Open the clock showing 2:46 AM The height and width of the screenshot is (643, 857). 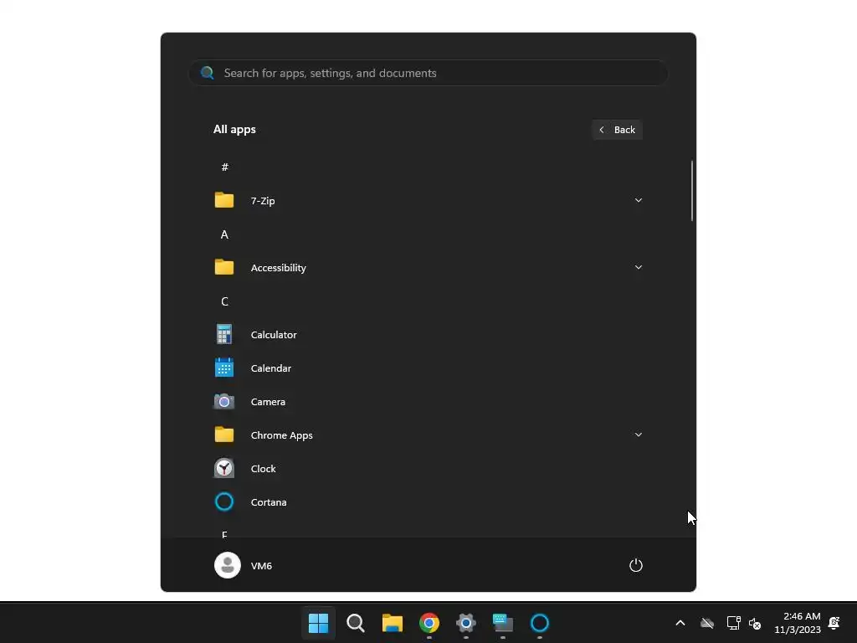pos(798,623)
